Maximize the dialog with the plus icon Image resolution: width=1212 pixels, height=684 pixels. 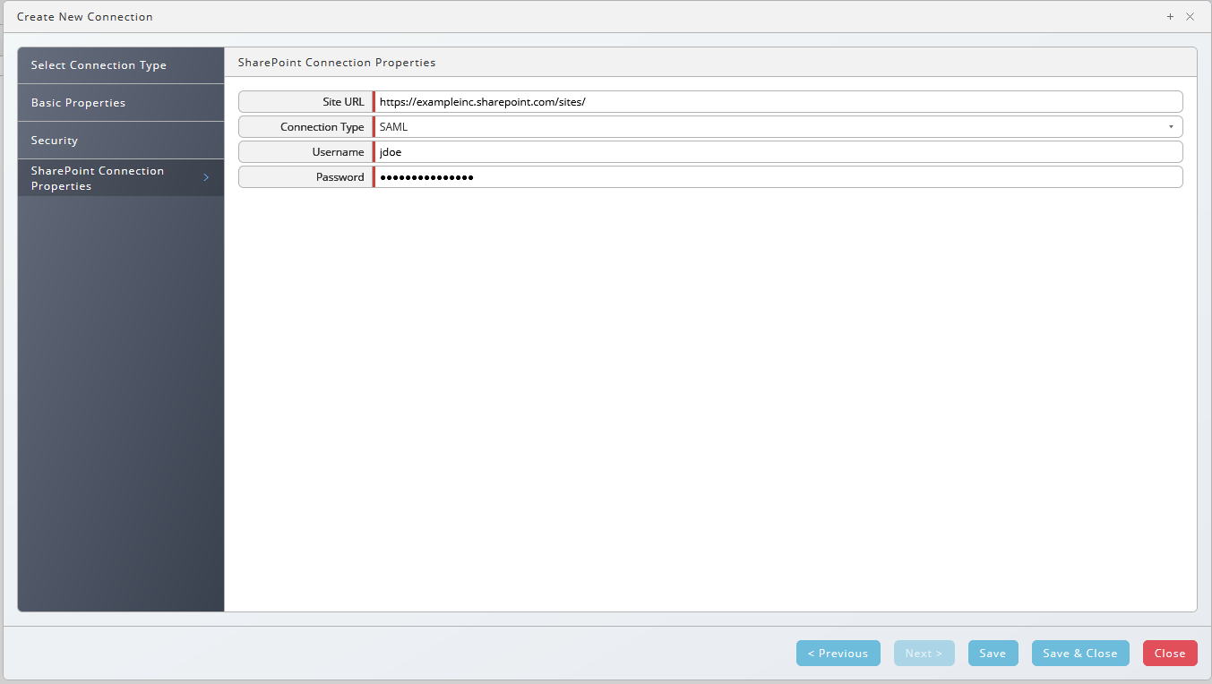tap(1170, 17)
